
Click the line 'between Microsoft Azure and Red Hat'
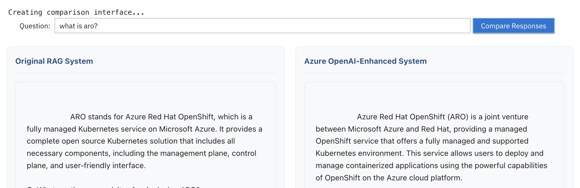[421, 129]
